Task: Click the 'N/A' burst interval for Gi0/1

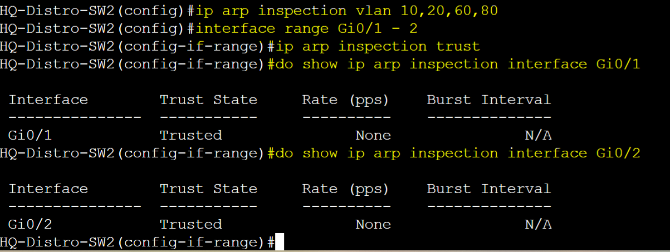Action: coord(538,135)
